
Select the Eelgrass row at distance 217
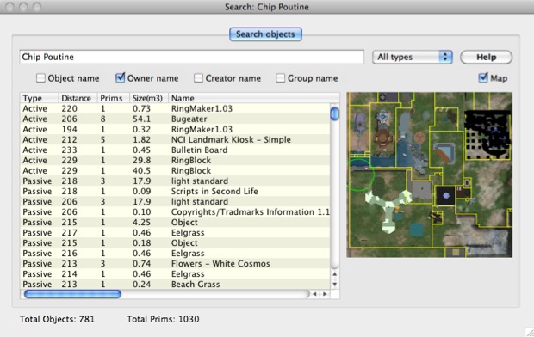tap(175, 233)
